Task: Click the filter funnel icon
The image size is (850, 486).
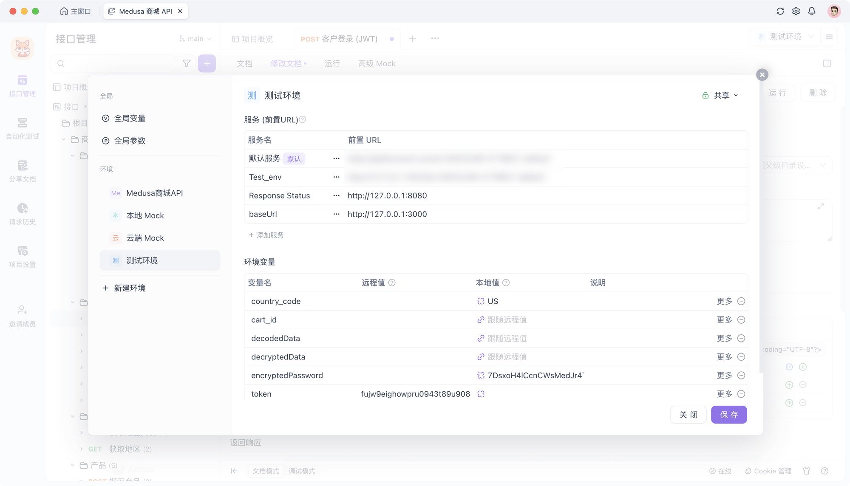Action: 187,64
